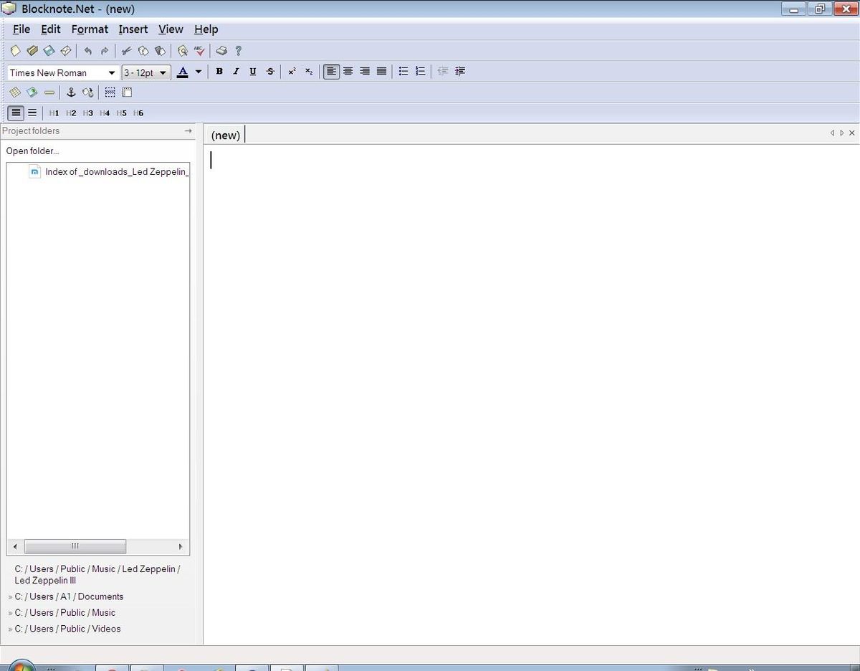Enable center text alignment
This screenshot has width=860, height=671.
tap(348, 72)
